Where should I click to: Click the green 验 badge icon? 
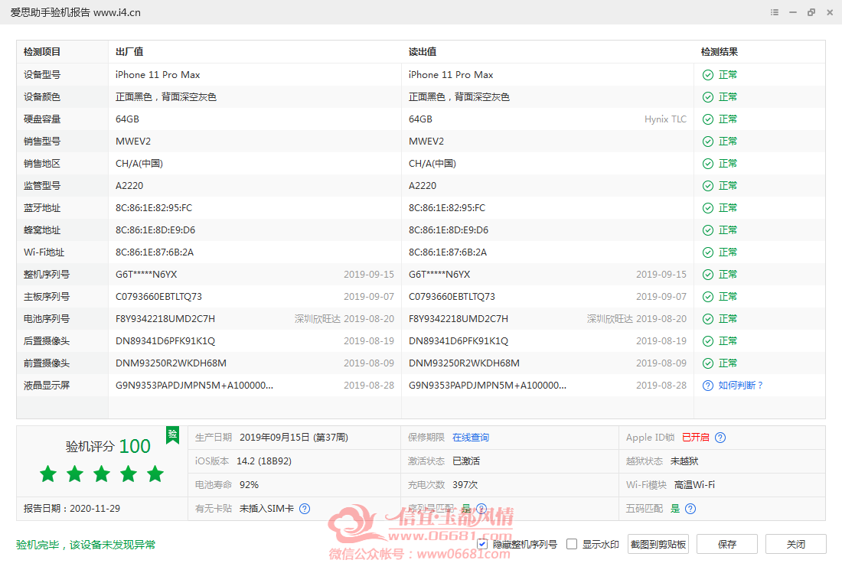(172, 435)
